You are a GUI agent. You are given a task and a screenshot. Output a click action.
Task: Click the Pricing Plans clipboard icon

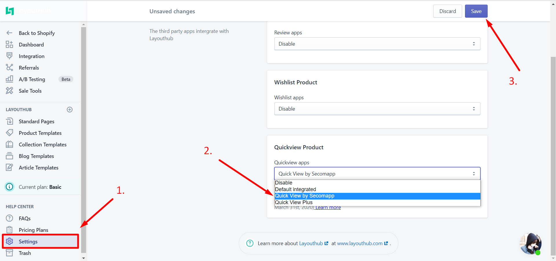(x=9, y=230)
